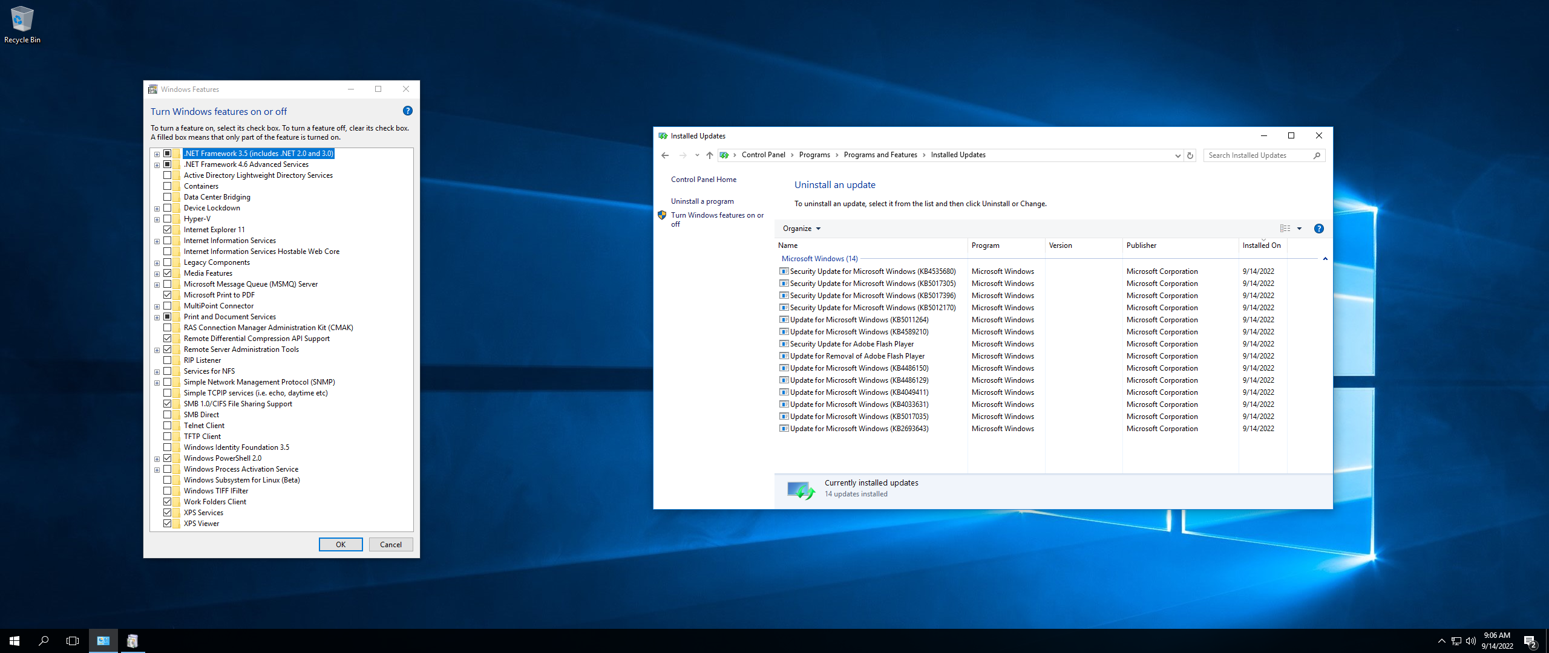Screen dimensions: 1549x653
Task: Select the Windows Features taskbar app icon
Action: (133, 641)
